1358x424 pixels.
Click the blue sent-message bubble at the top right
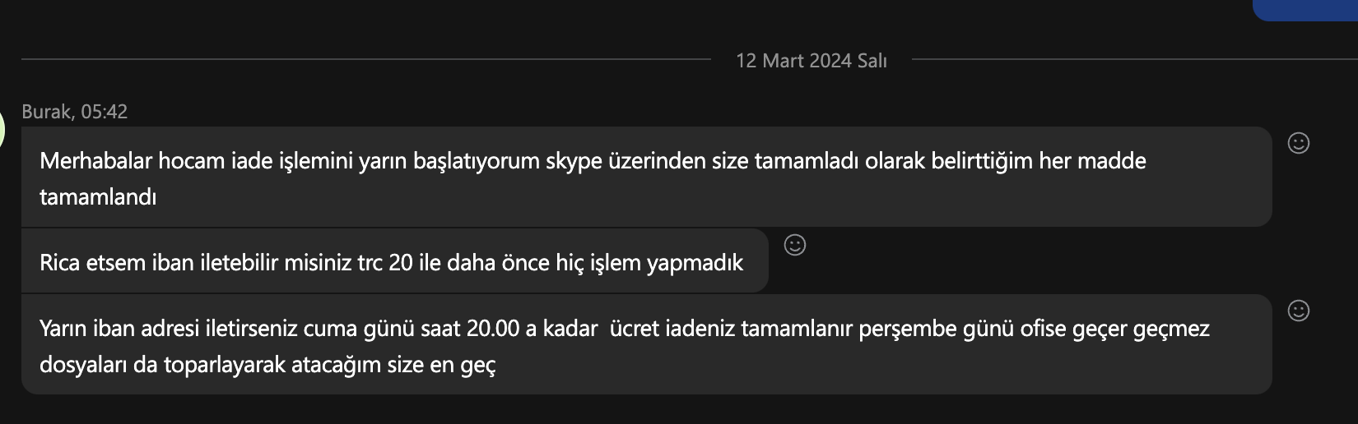pyautogui.click(x=1305, y=9)
